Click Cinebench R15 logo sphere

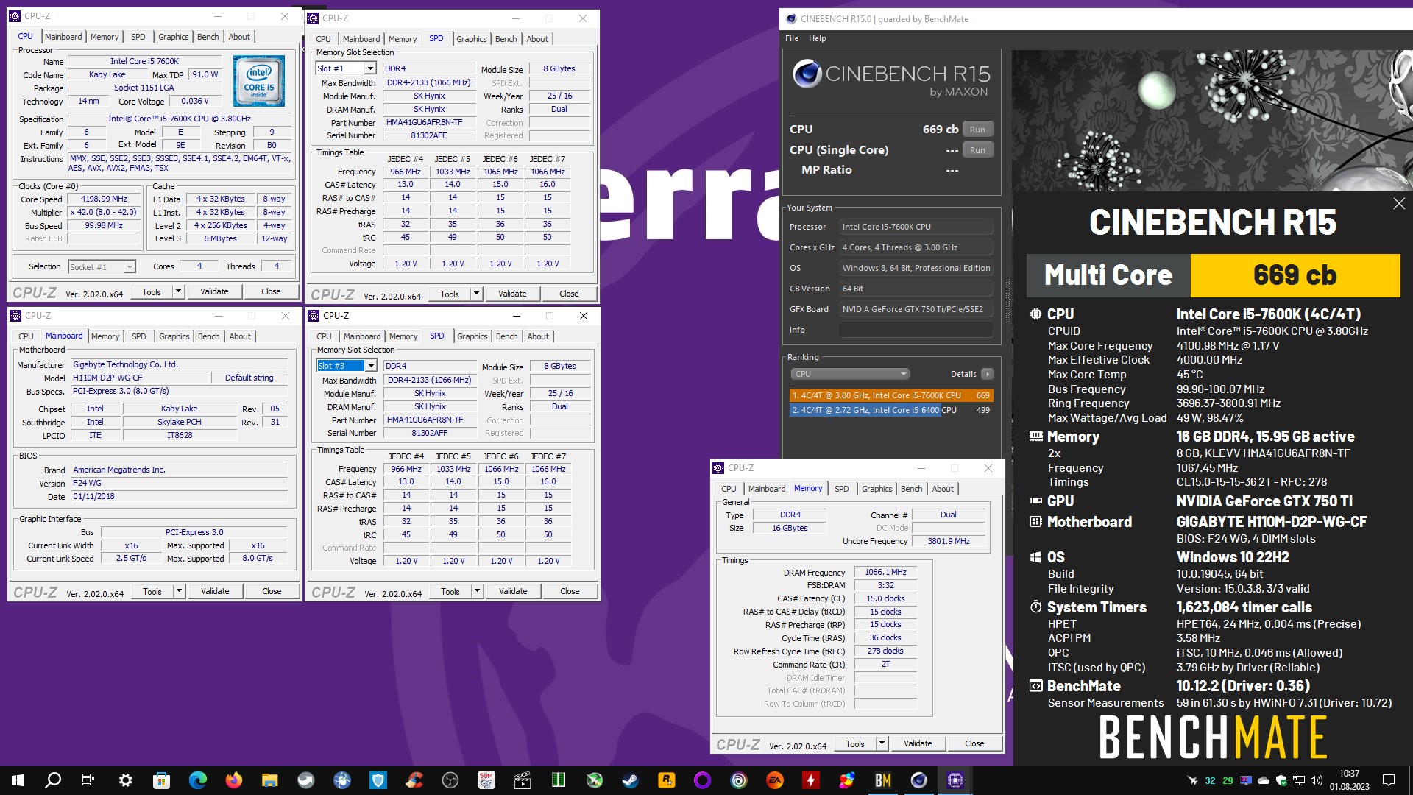tap(807, 74)
